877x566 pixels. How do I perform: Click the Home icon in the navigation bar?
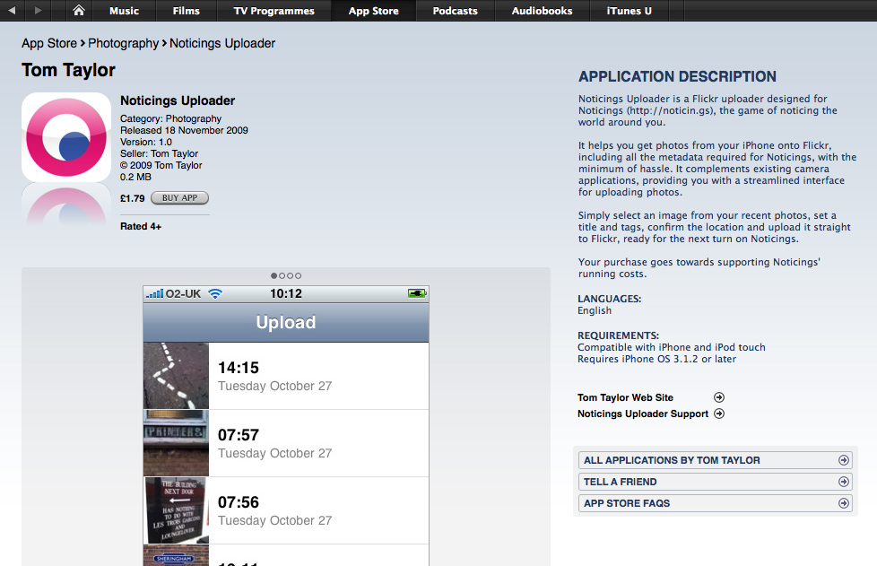[79, 11]
